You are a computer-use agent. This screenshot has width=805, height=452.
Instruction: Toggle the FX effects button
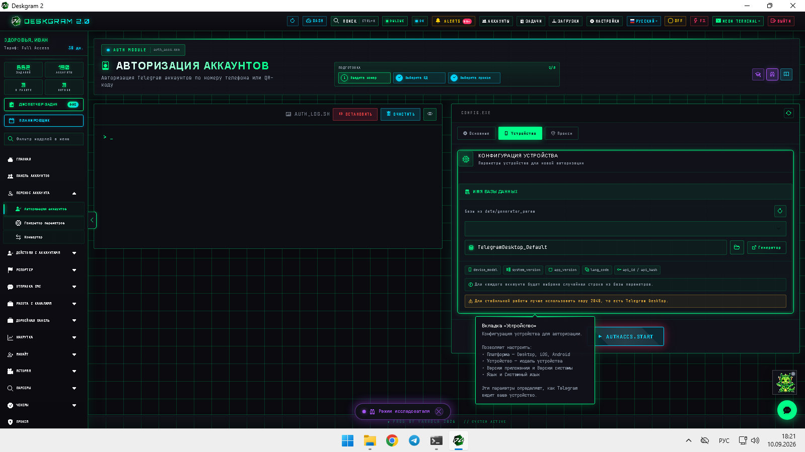699,21
